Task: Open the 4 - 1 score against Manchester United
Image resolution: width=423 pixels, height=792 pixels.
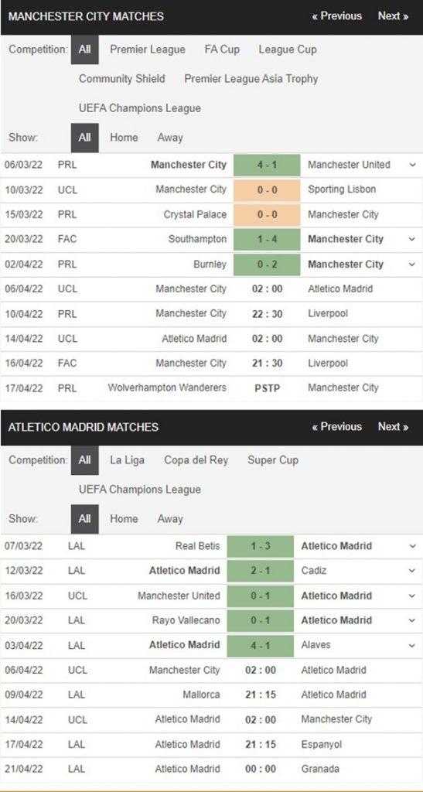Action: [x=267, y=165]
